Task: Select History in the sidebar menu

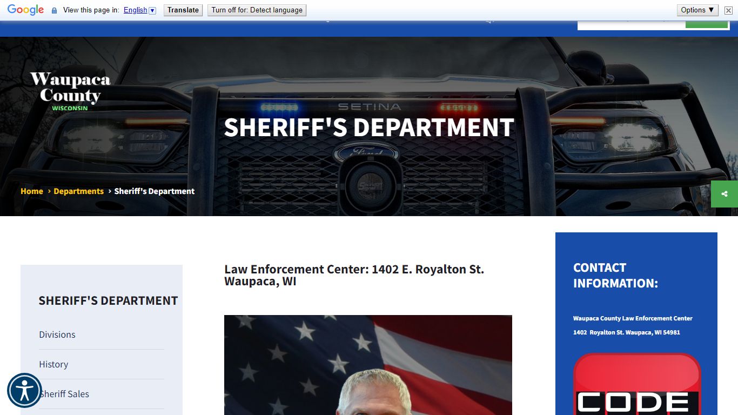Action: [53, 364]
